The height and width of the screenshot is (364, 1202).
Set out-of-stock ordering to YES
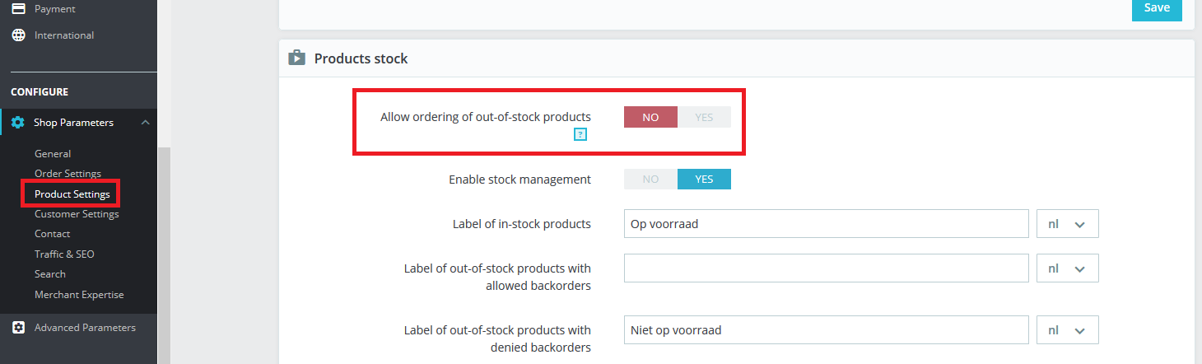[704, 117]
